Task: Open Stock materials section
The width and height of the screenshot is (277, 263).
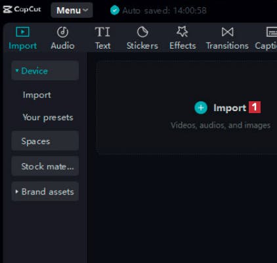Action: (45, 166)
